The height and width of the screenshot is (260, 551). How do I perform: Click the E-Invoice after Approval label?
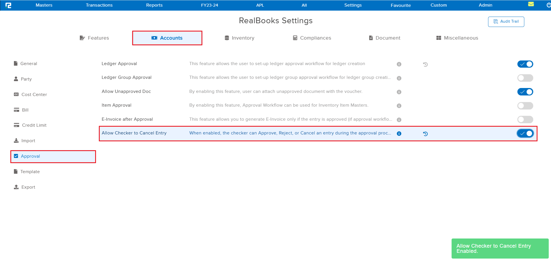[127, 119]
